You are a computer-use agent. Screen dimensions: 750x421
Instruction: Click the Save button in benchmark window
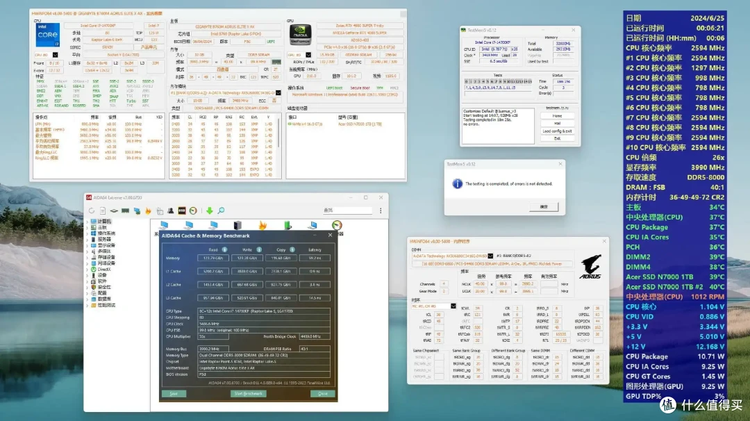[x=174, y=394]
